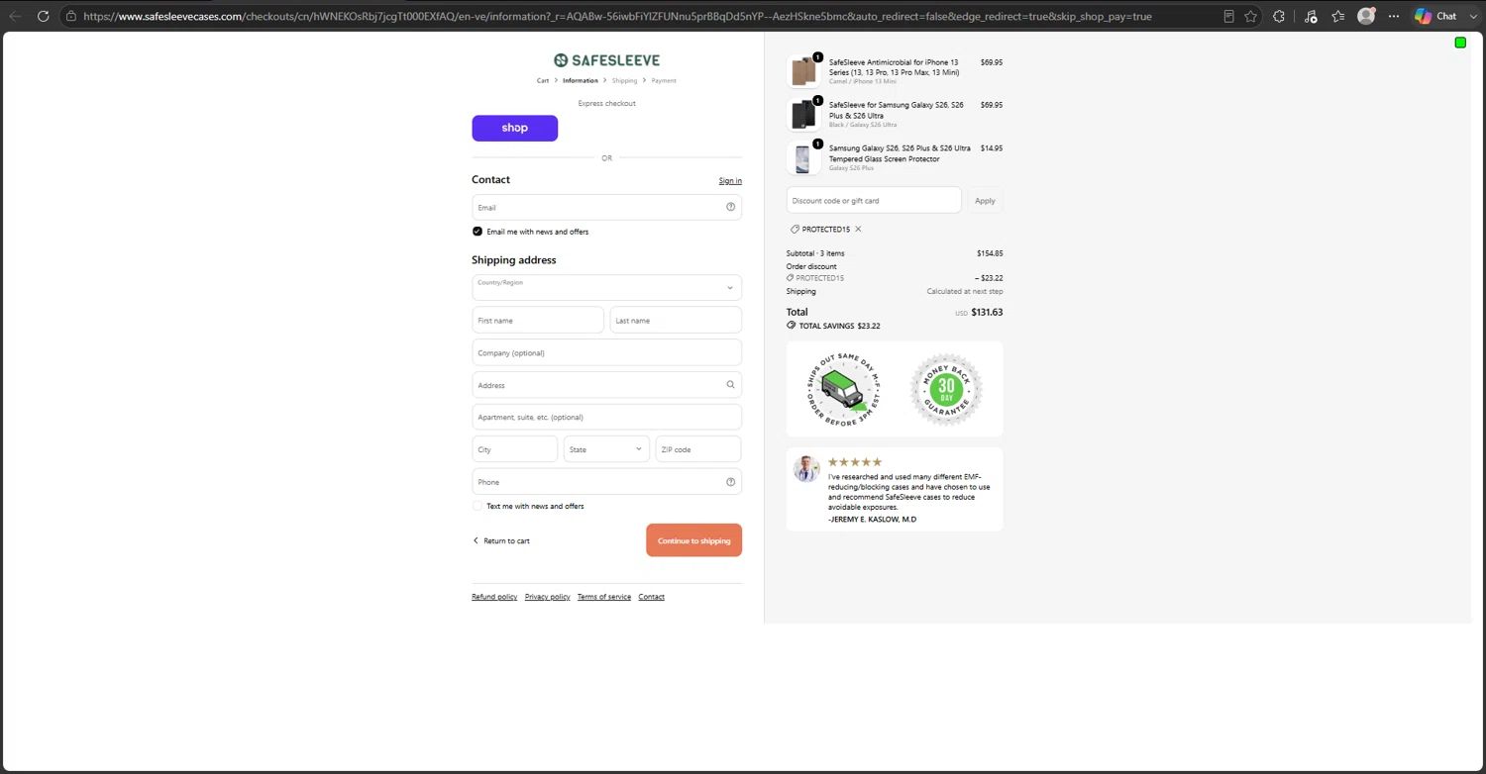Open the browser three-dot settings menu
Viewport: 1486px width, 774px height.
click(x=1394, y=16)
